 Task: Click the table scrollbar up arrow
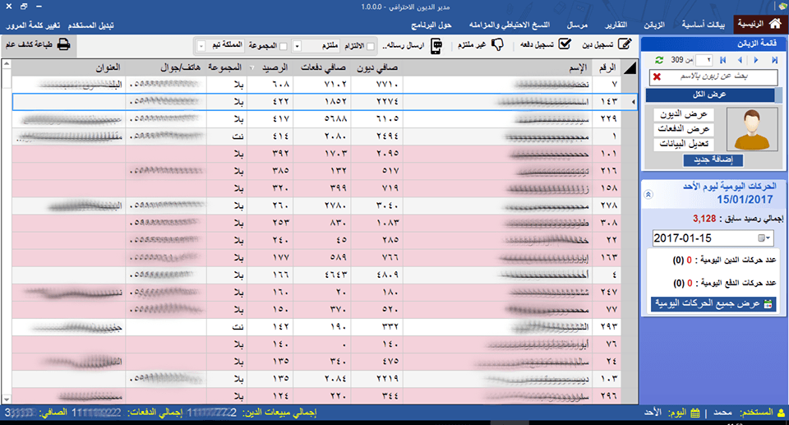(x=6, y=64)
